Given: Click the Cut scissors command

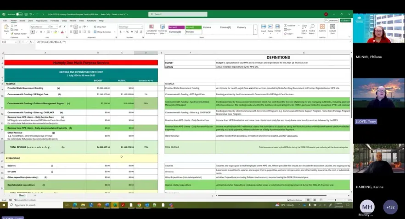Looking at the screenshot, I should (x=14, y=26).
